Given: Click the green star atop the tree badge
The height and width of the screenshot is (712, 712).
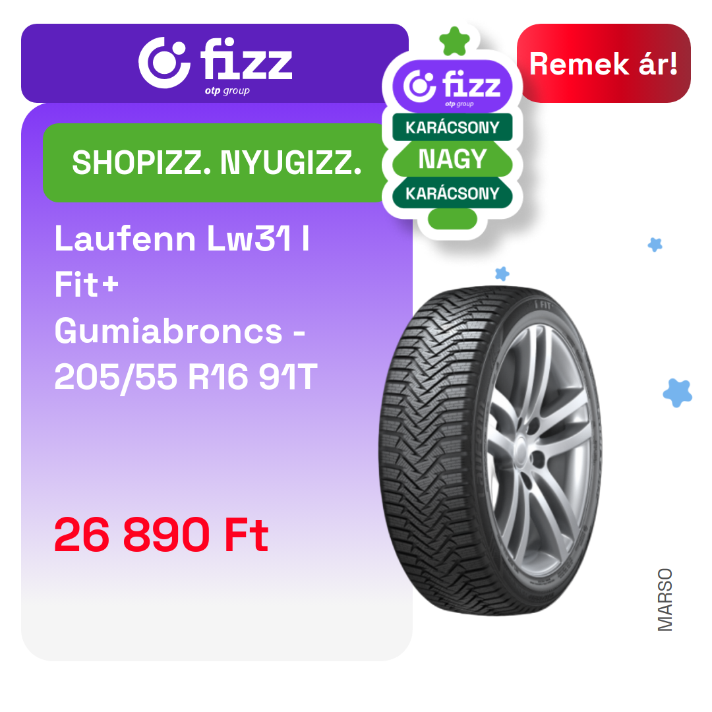Looking at the screenshot, I should tap(454, 42).
